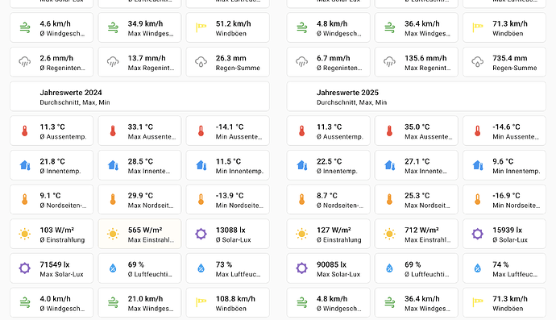Open the -13.9 °C Min Nordseite card
The width and height of the screenshot is (556, 320).
(228, 199)
